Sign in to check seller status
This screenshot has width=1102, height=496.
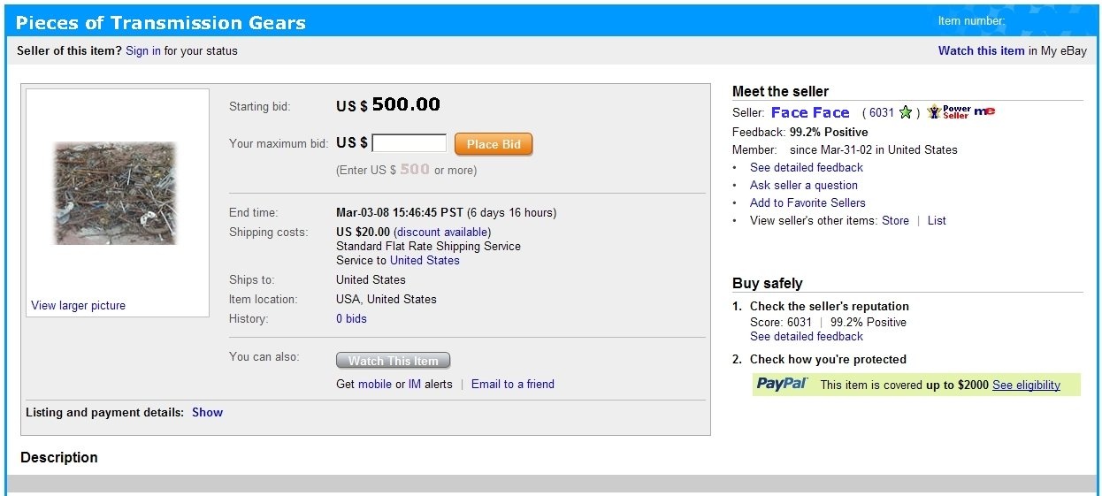[143, 50]
